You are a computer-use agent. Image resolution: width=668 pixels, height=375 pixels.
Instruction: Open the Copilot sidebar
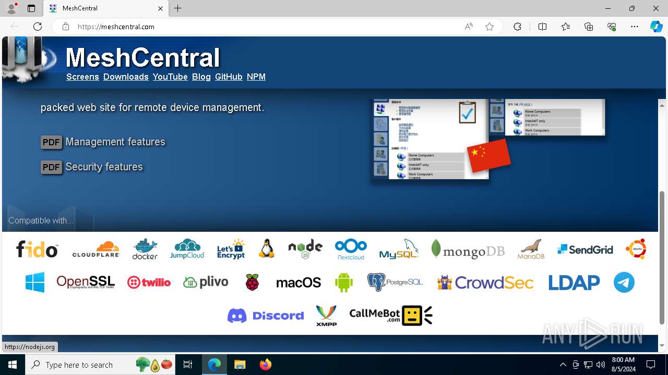(x=656, y=27)
